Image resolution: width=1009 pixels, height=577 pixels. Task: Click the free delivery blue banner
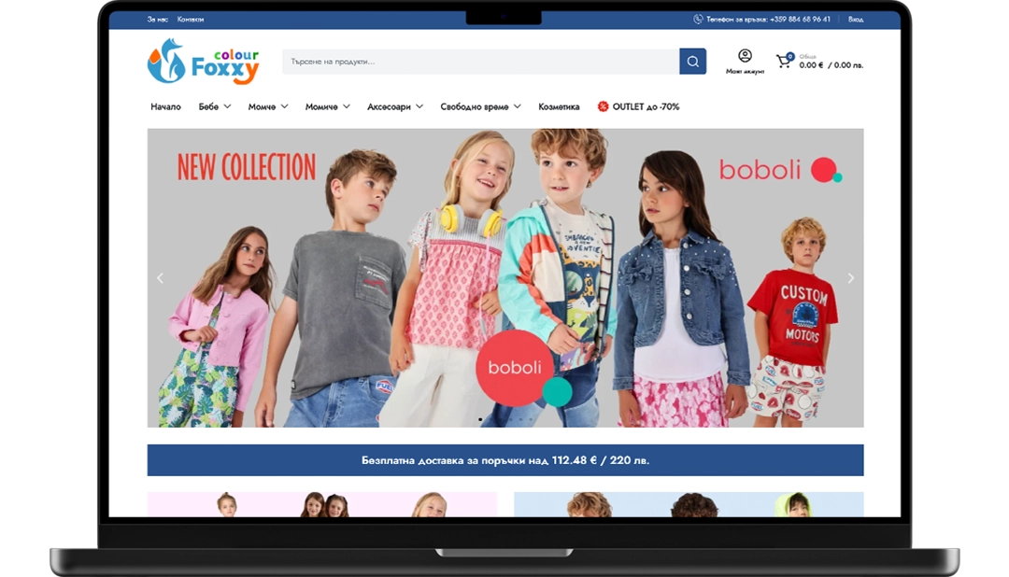505,460
